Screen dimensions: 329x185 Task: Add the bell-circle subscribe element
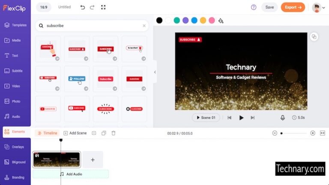pyautogui.click(x=135, y=109)
